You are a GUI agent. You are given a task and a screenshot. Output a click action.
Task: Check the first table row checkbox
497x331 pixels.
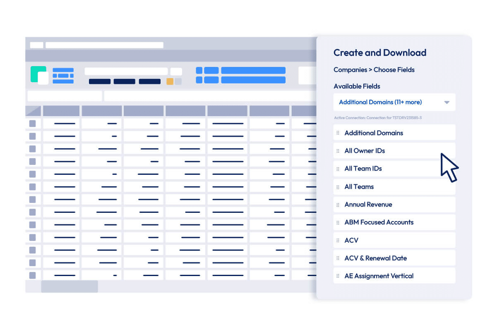tap(32, 124)
